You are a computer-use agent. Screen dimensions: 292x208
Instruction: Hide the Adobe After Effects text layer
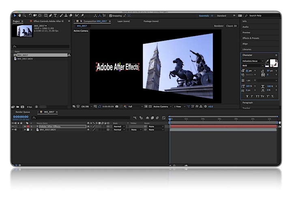tap(13, 126)
